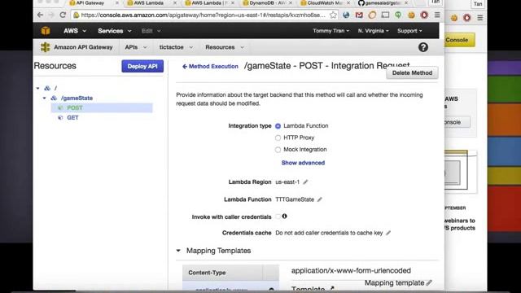Click the globe extension icon in the toolbar
This screenshot has width=521, height=293.
coord(346,15)
